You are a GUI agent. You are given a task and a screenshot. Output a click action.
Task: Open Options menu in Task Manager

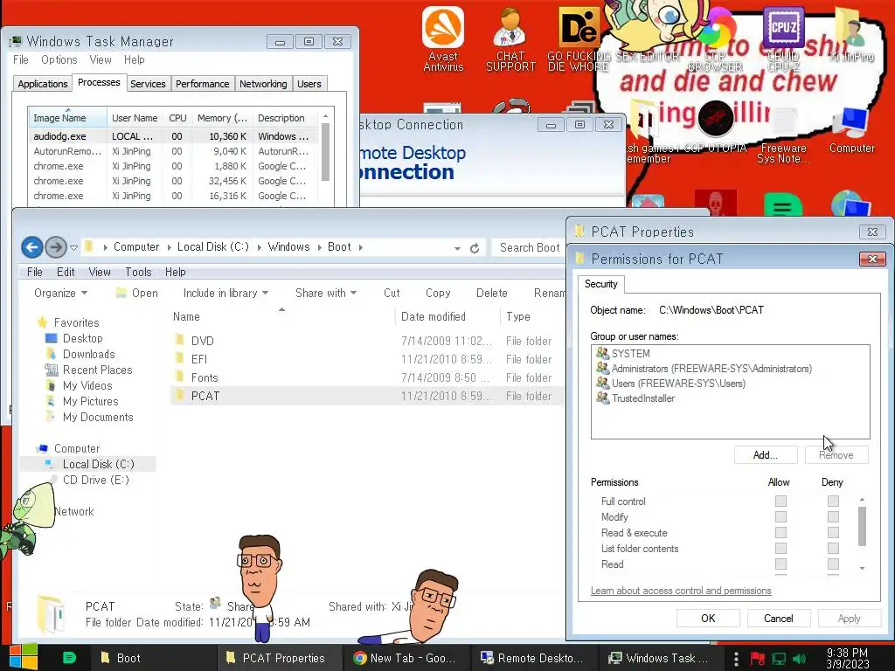coord(59,60)
